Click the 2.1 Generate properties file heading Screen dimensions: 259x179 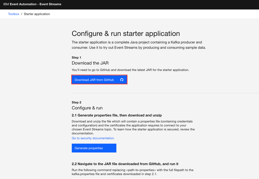click(117, 115)
